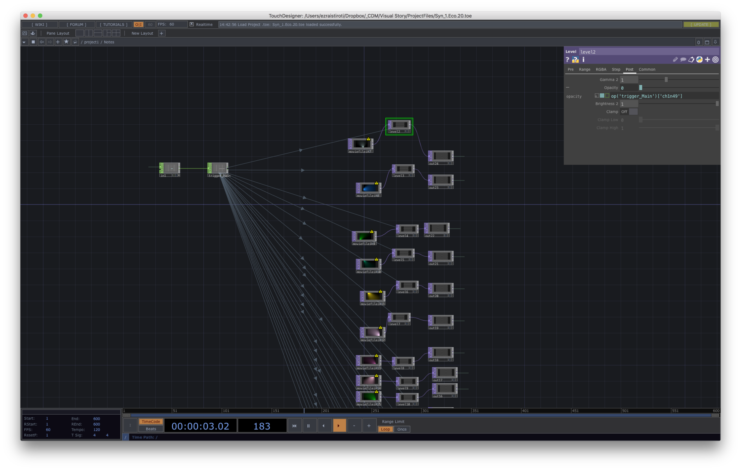This screenshot has height=470, width=741.
Task: Select the Step tab in Level panel
Action: [x=616, y=69]
